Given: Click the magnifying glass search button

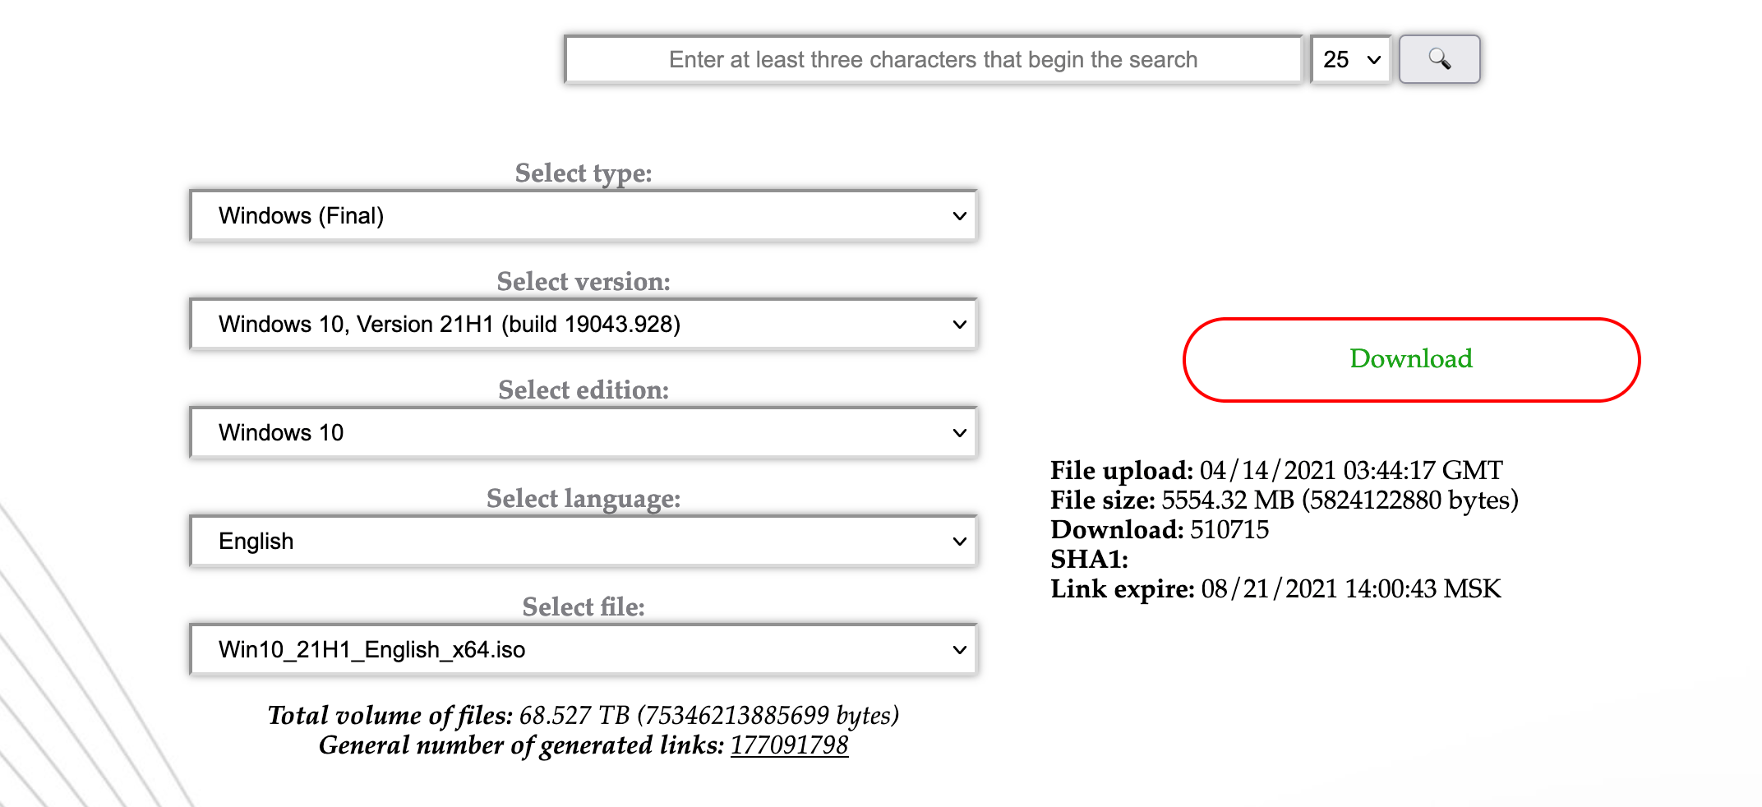Looking at the screenshot, I should [1439, 59].
